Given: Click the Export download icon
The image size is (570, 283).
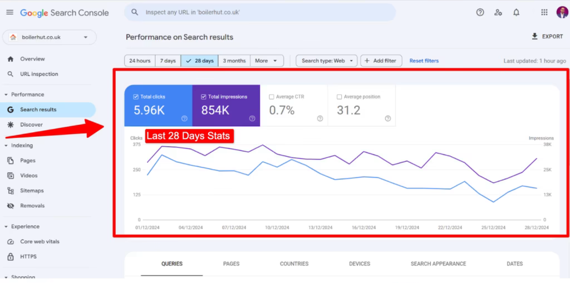Looking at the screenshot, I should pos(534,36).
